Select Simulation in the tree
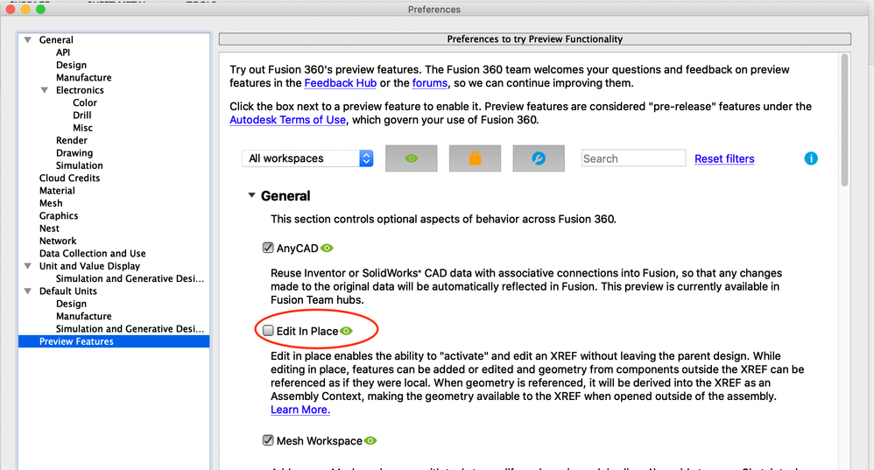This screenshot has height=470, width=874. tap(79, 165)
